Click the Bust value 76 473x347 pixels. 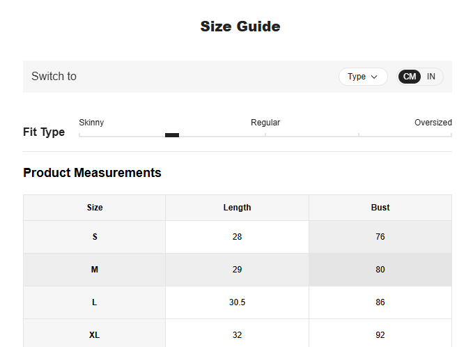coord(380,237)
